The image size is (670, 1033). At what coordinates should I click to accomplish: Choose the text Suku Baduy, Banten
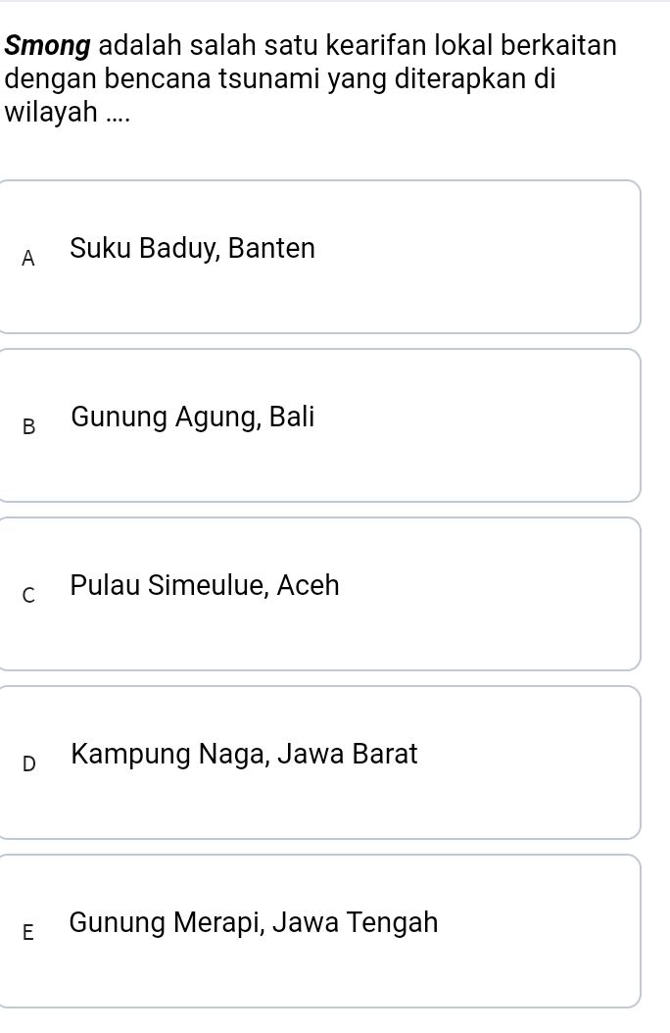click(192, 248)
